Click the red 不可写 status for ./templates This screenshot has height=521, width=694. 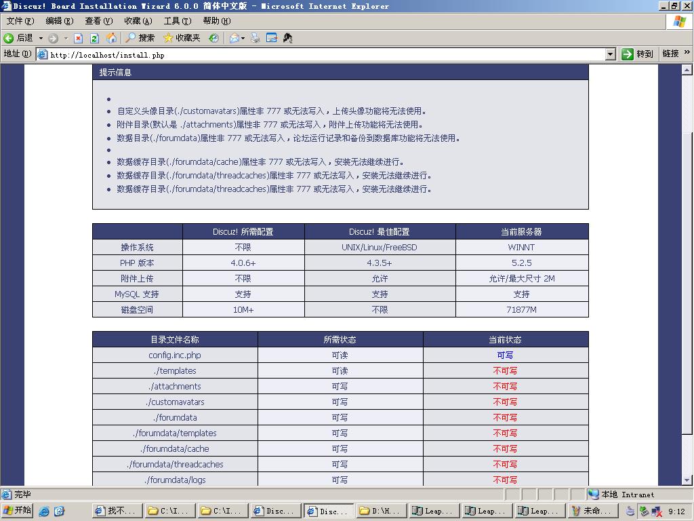point(505,371)
